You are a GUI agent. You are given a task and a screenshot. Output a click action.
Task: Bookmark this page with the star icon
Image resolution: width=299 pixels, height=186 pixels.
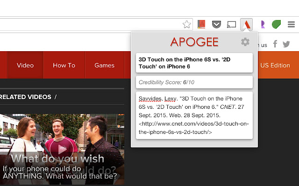coord(186,24)
